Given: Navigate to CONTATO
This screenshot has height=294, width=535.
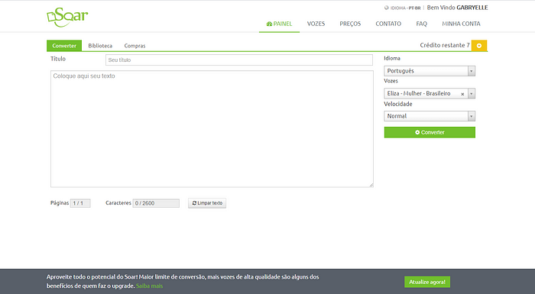Looking at the screenshot, I should (388, 24).
